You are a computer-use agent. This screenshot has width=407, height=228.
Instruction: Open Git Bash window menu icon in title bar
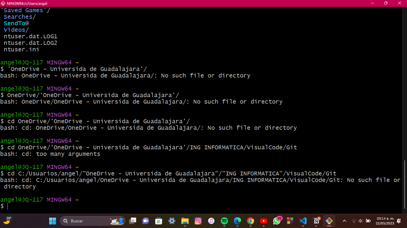(x=3, y=3)
